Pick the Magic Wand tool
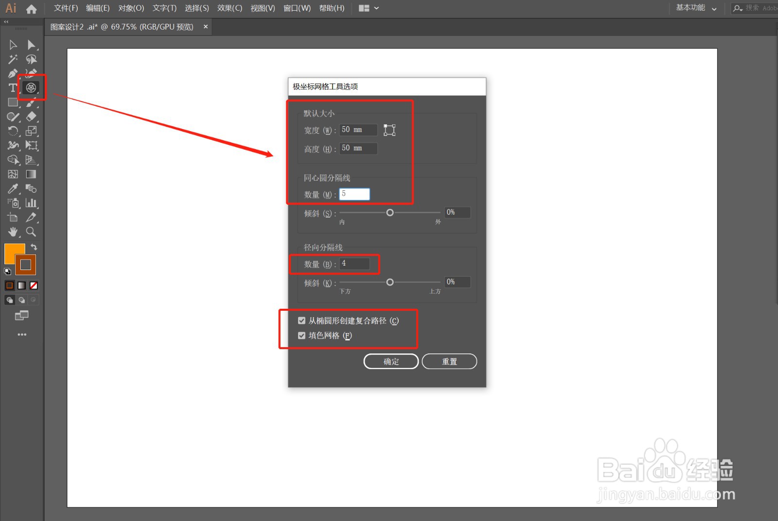 [13, 59]
